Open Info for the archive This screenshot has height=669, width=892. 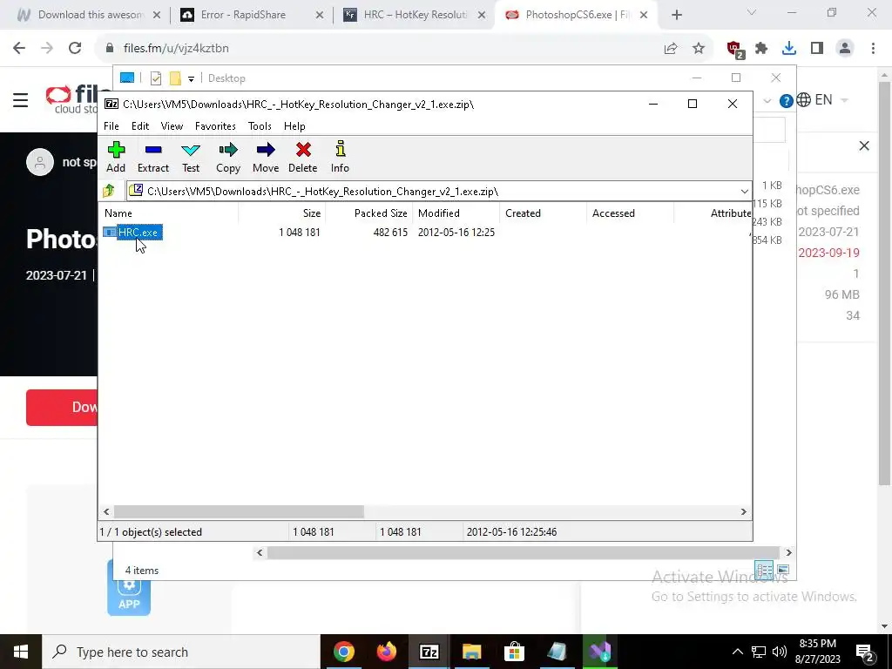tap(340, 157)
